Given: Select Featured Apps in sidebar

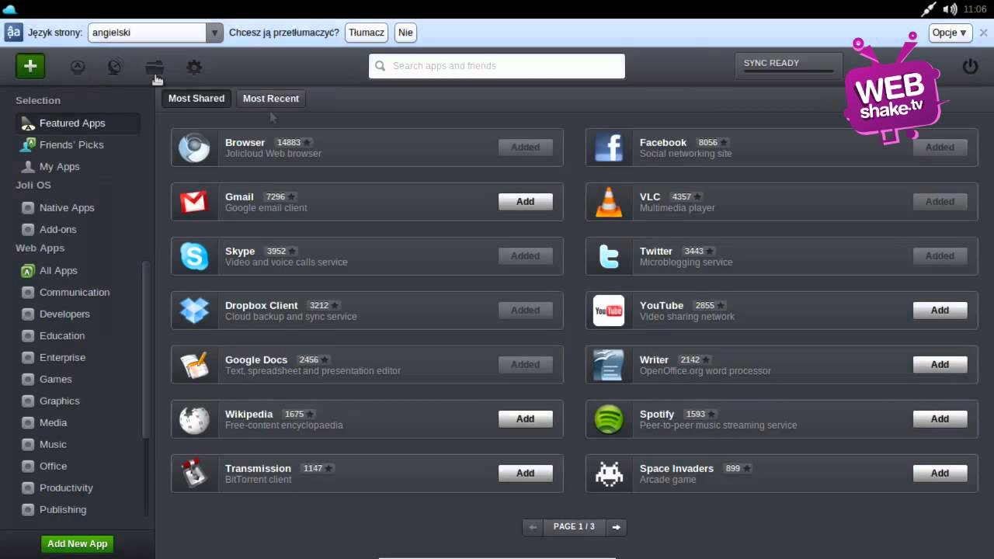Looking at the screenshot, I should pos(78,123).
